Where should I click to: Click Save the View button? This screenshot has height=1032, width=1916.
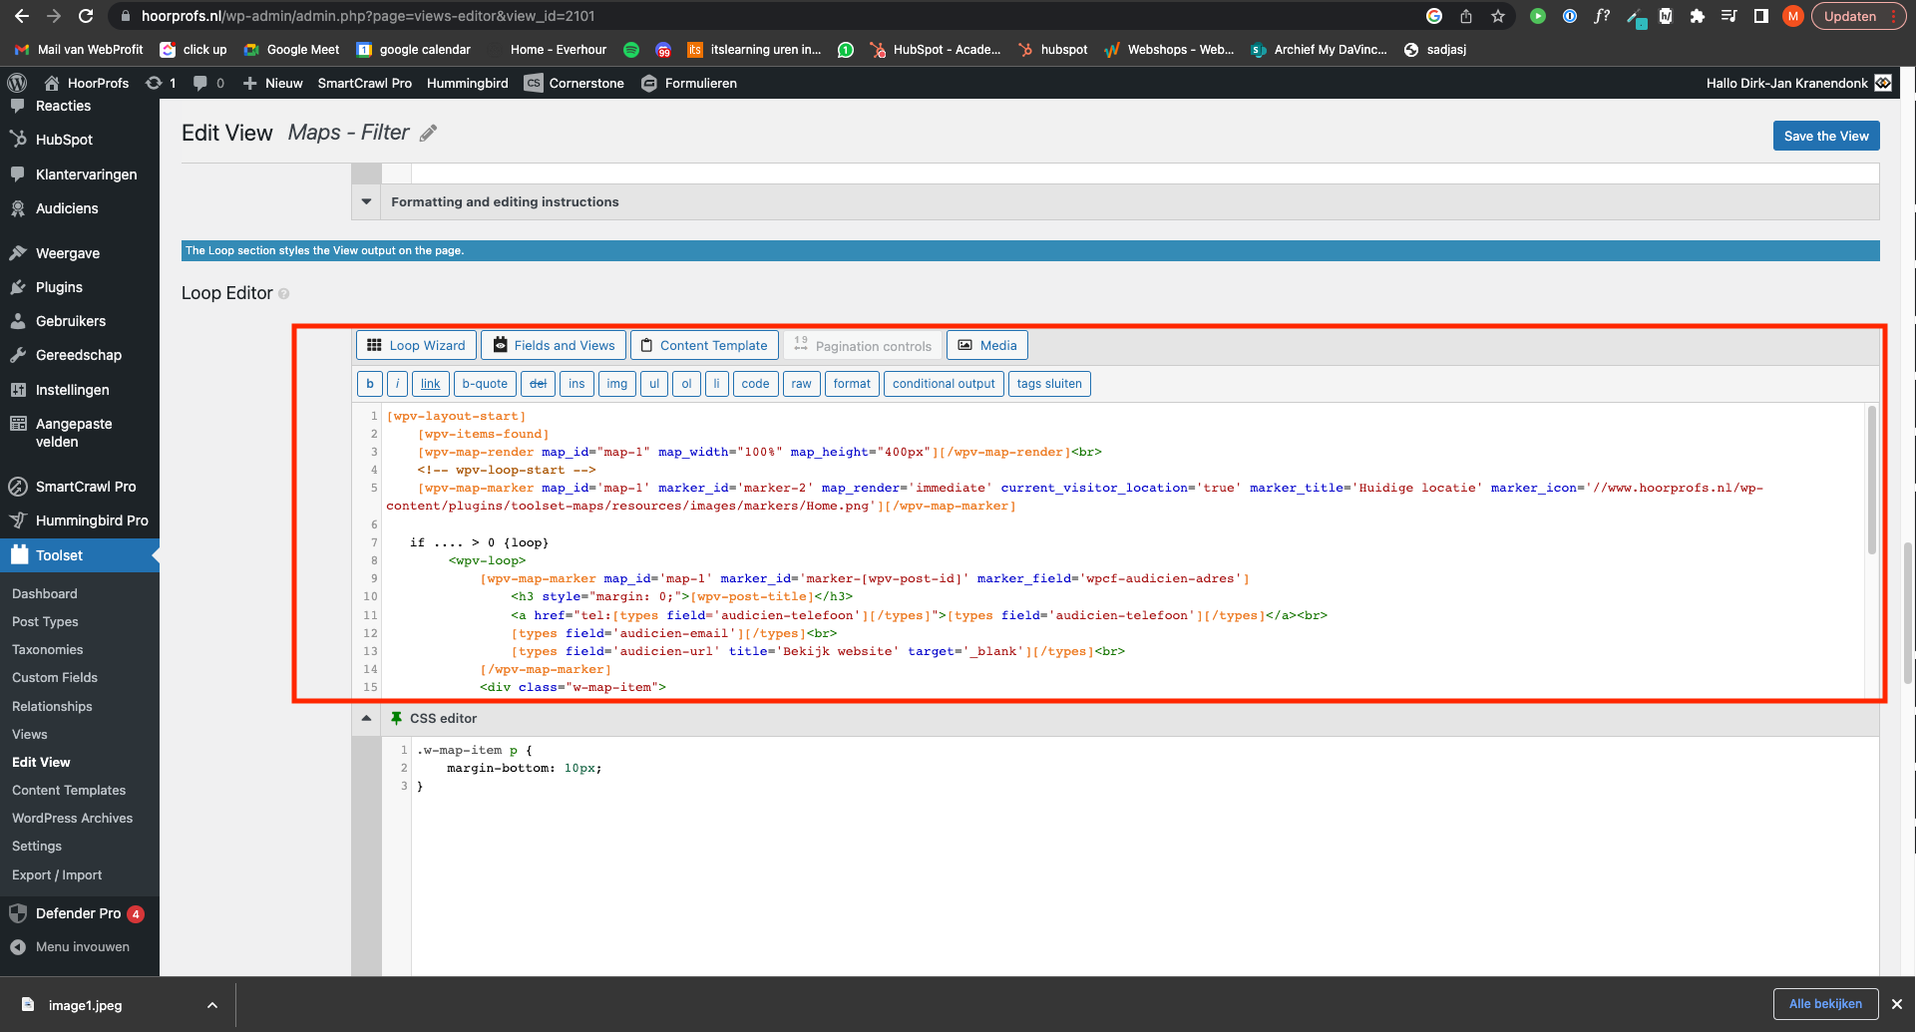coord(1826,136)
